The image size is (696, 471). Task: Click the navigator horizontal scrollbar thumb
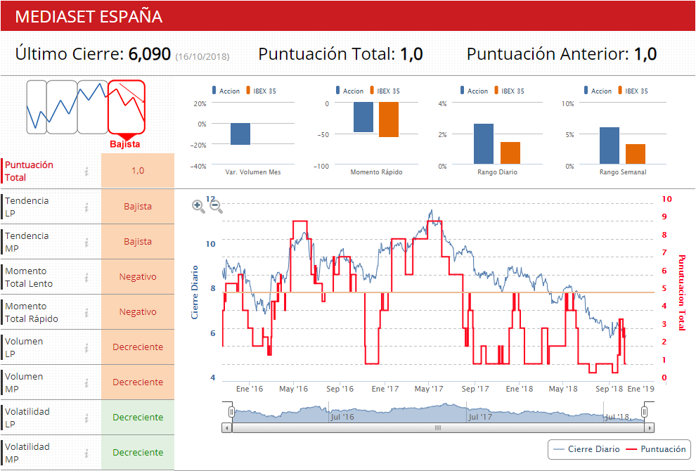tap(438, 428)
